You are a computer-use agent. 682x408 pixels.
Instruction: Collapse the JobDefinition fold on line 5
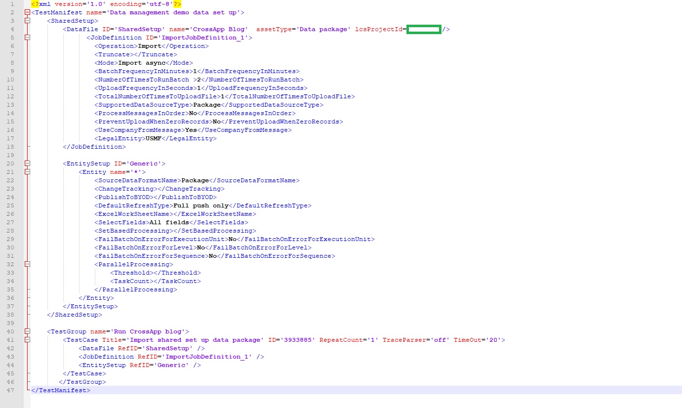pos(27,38)
